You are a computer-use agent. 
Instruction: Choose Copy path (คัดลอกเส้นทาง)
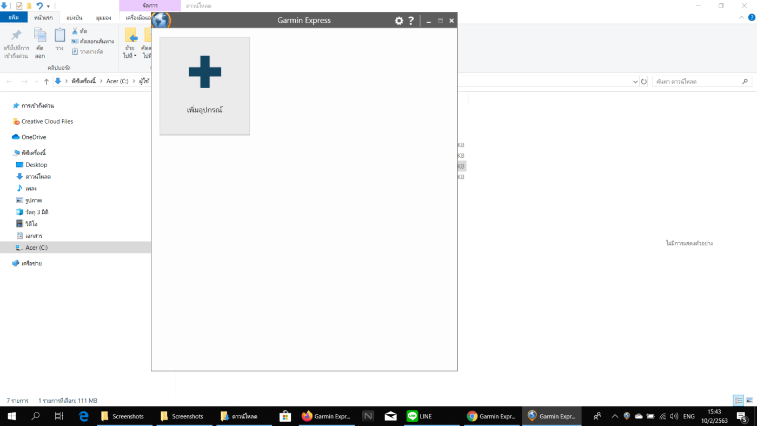pos(92,42)
